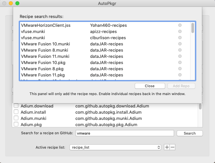Click the search results list scrollbar
215x163 pixels.
pyautogui.click(x=193, y=28)
